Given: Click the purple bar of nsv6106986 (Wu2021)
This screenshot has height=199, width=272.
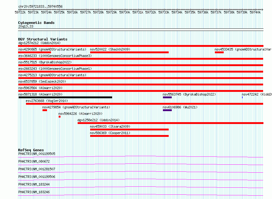Looking at the screenshot, I should pyautogui.click(x=167, y=110).
